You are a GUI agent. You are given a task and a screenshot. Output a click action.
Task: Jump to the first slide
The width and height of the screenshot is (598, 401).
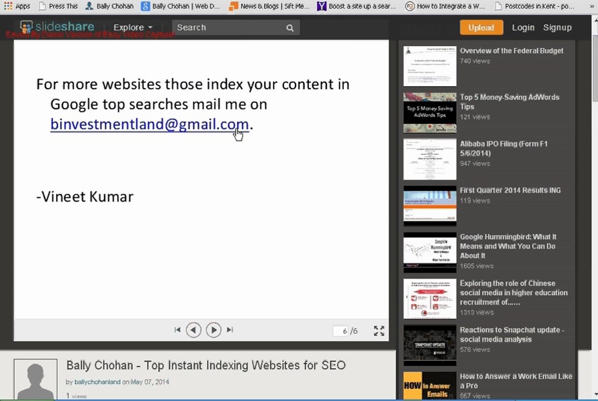[177, 330]
